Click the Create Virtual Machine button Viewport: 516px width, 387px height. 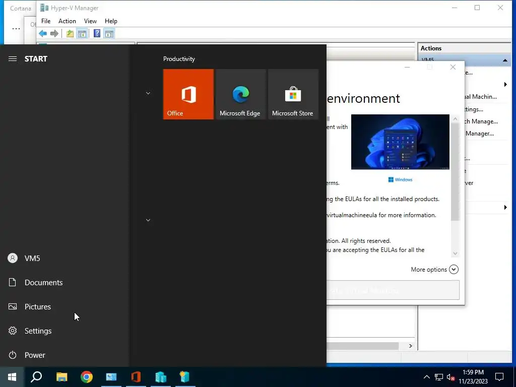pos(393,290)
